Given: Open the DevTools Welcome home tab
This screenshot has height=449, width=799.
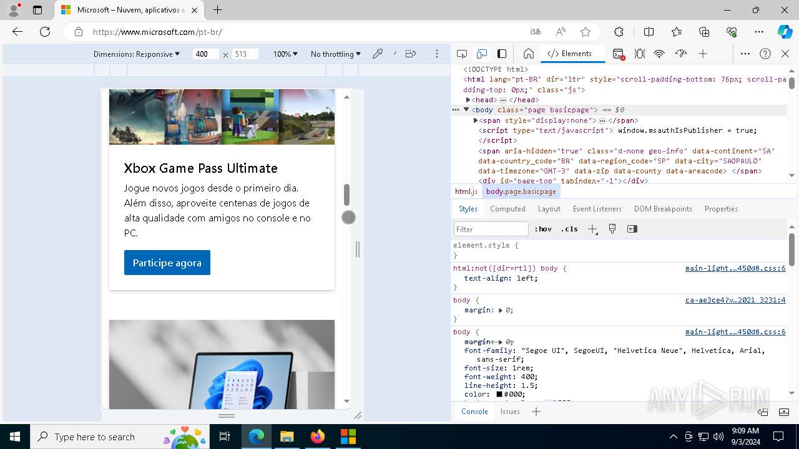Looking at the screenshot, I should point(528,54).
